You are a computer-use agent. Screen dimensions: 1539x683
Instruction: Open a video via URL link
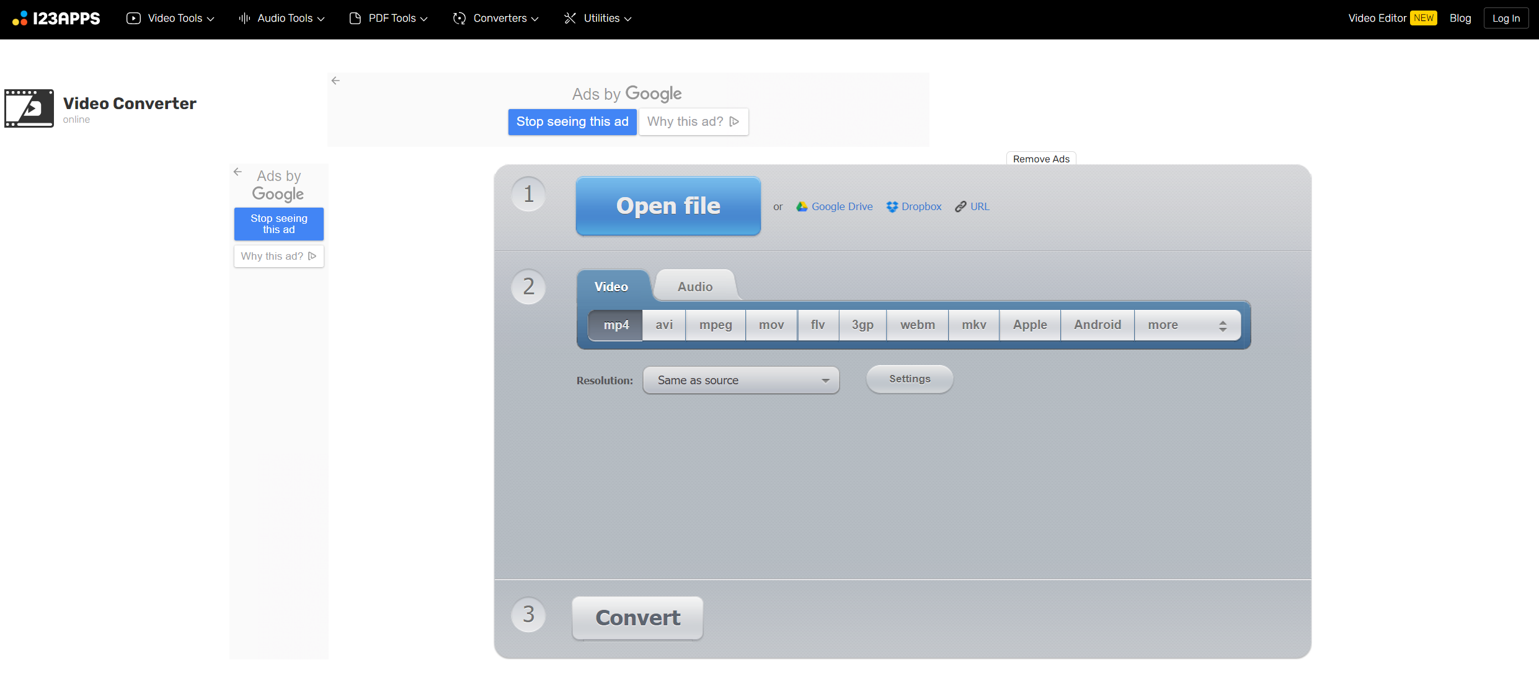972,206
